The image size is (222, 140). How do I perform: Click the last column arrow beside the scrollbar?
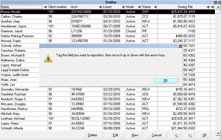point(212,7)
